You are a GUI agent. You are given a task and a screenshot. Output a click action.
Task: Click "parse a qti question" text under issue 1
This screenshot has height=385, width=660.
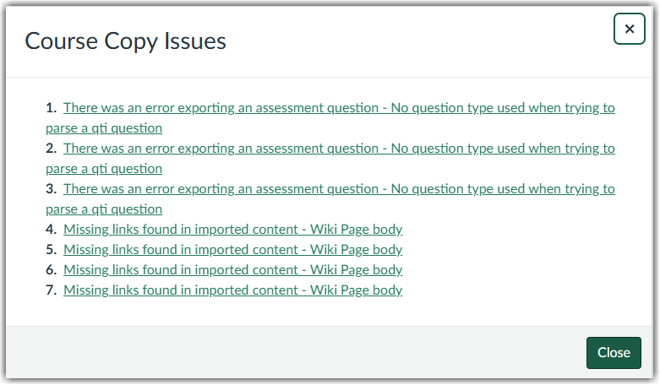[x=104, y=128]
